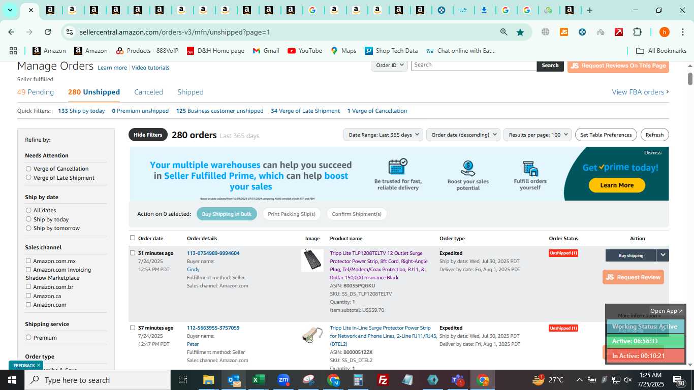Open Task View in the taskbar

coord(183,380)
